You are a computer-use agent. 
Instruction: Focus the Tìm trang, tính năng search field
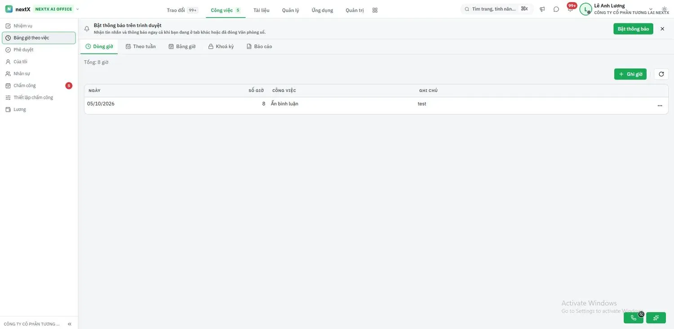(497, 9)
